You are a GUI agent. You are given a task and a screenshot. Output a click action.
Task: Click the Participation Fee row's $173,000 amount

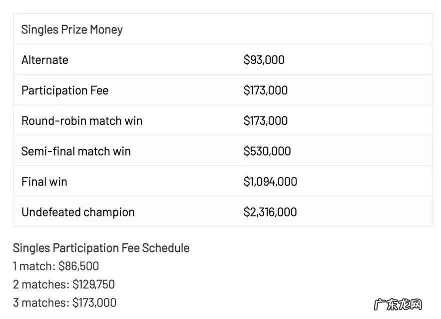(266, 90)
